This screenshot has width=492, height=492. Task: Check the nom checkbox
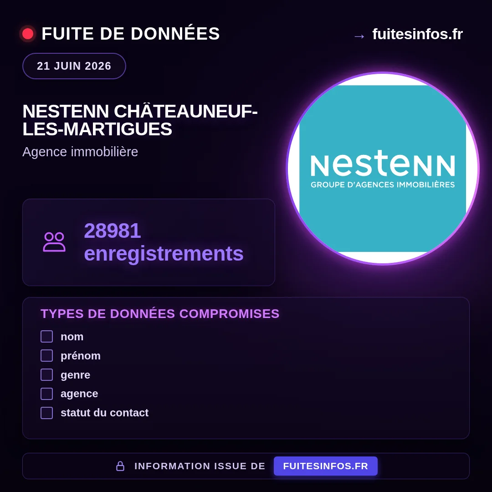[47, 336]
